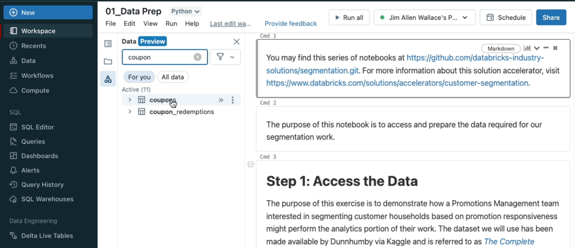Select the For you filter pill
The width and height of the screenshot is (575, 248).
pos(139,77)
